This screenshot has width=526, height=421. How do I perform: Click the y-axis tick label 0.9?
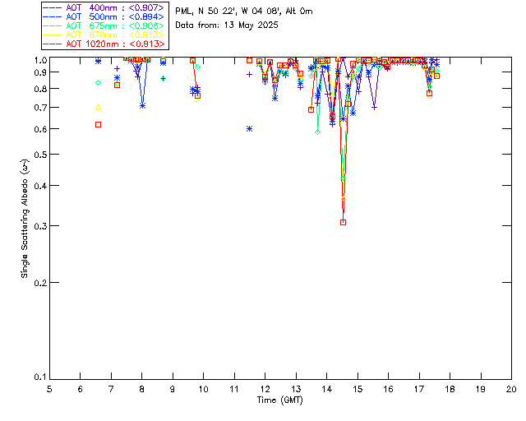(x=40, y=72)
